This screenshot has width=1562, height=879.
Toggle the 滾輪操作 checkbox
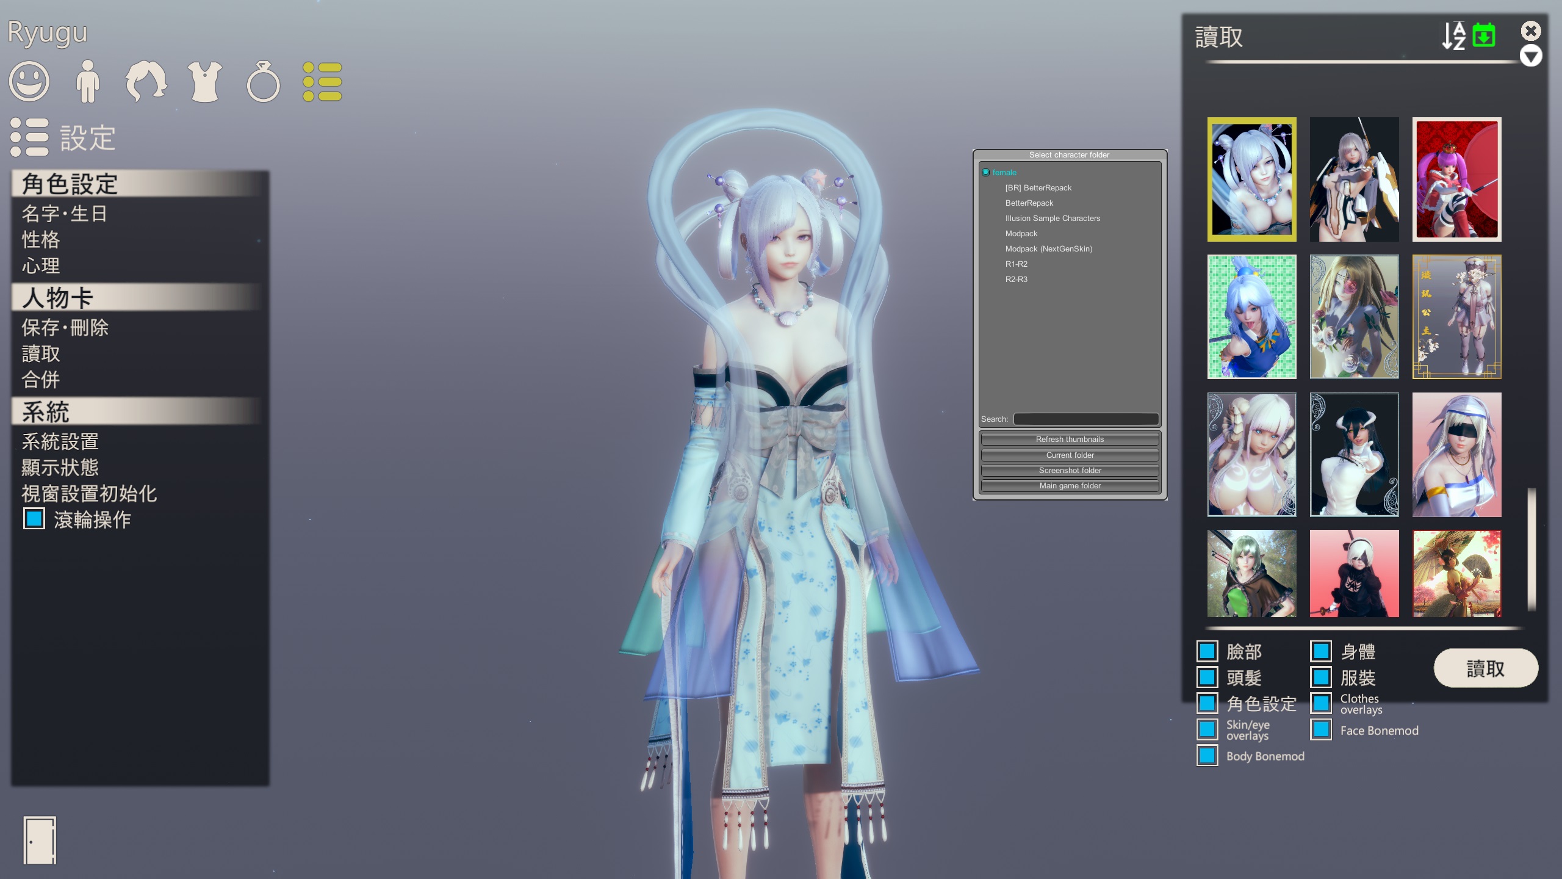pyautogui.click(x=34, y=519)
